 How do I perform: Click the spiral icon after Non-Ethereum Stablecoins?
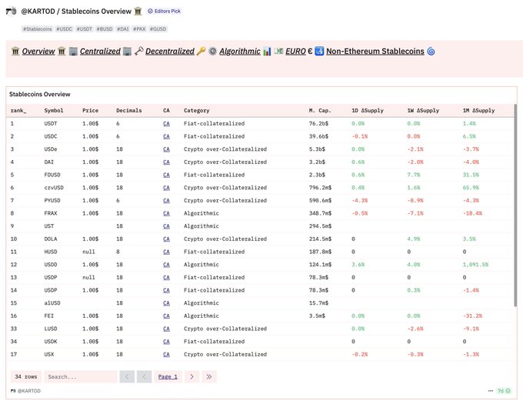click(431, 52)
